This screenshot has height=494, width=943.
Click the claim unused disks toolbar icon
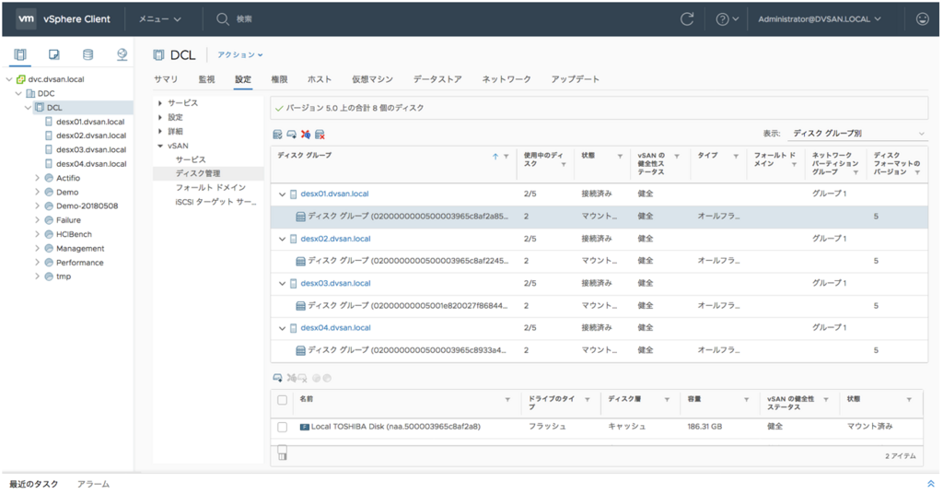click(x=277, y=135)
